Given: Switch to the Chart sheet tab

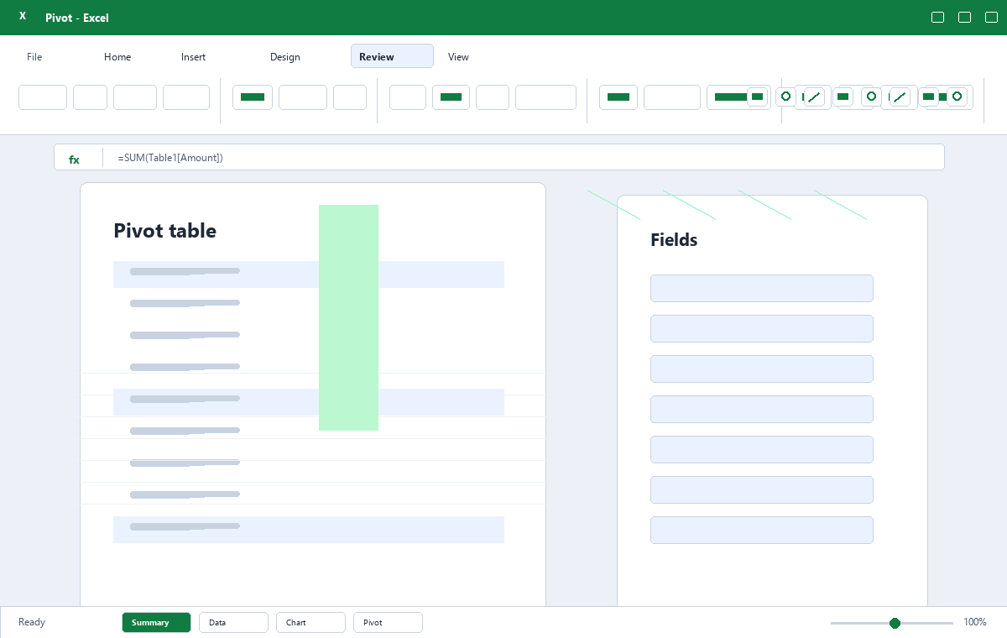Looking at the screenshot, I should coord(310,622).
